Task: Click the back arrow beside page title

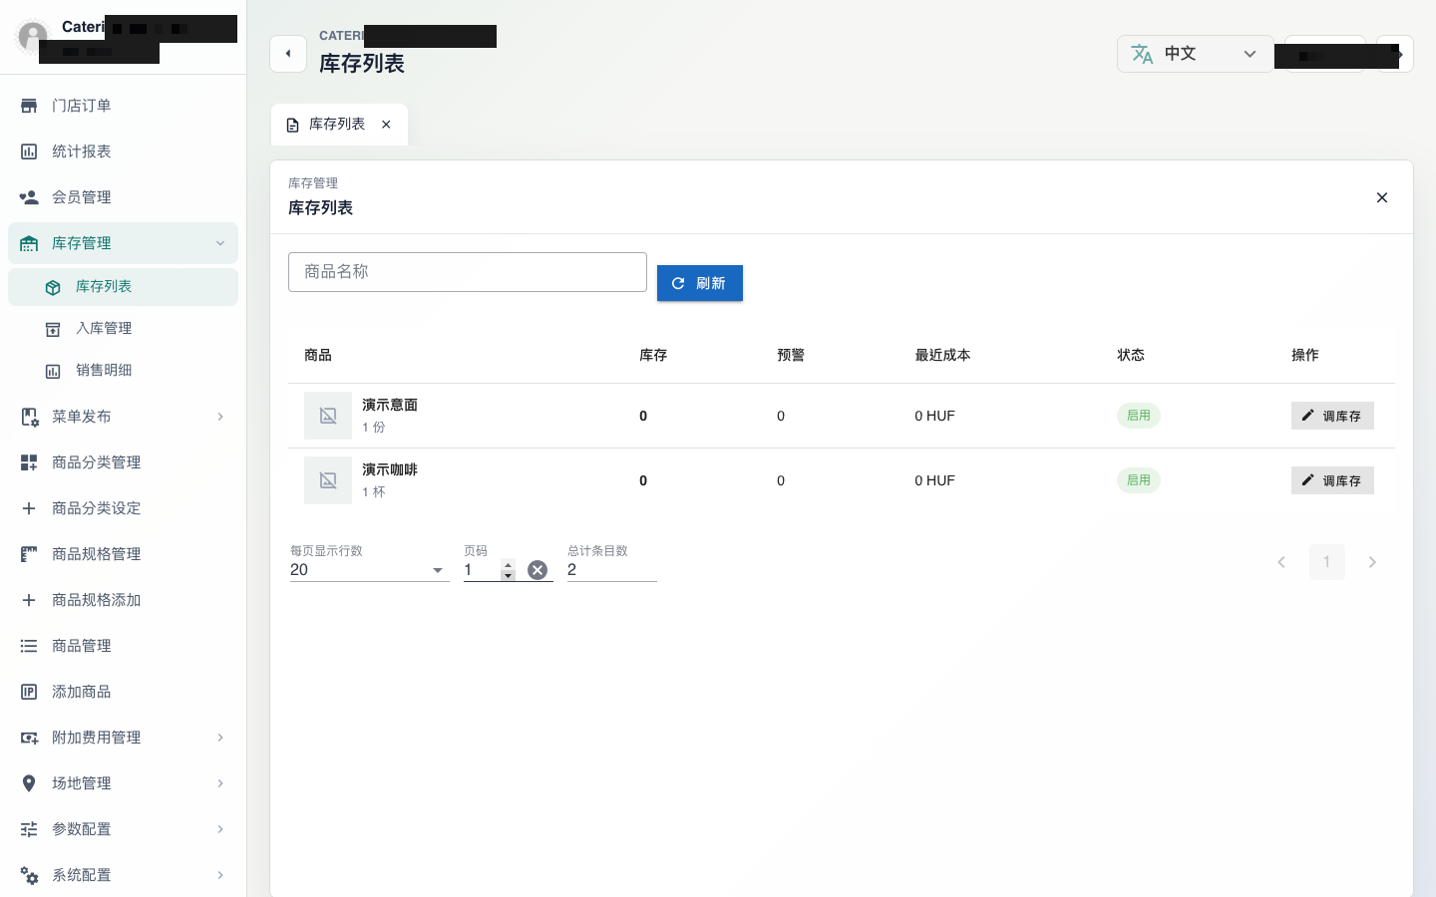Action: coord(288,54)
